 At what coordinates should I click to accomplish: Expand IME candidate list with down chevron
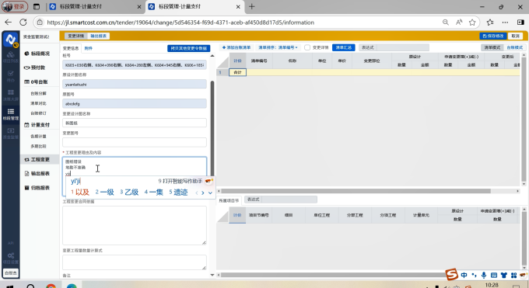[210, 193]
